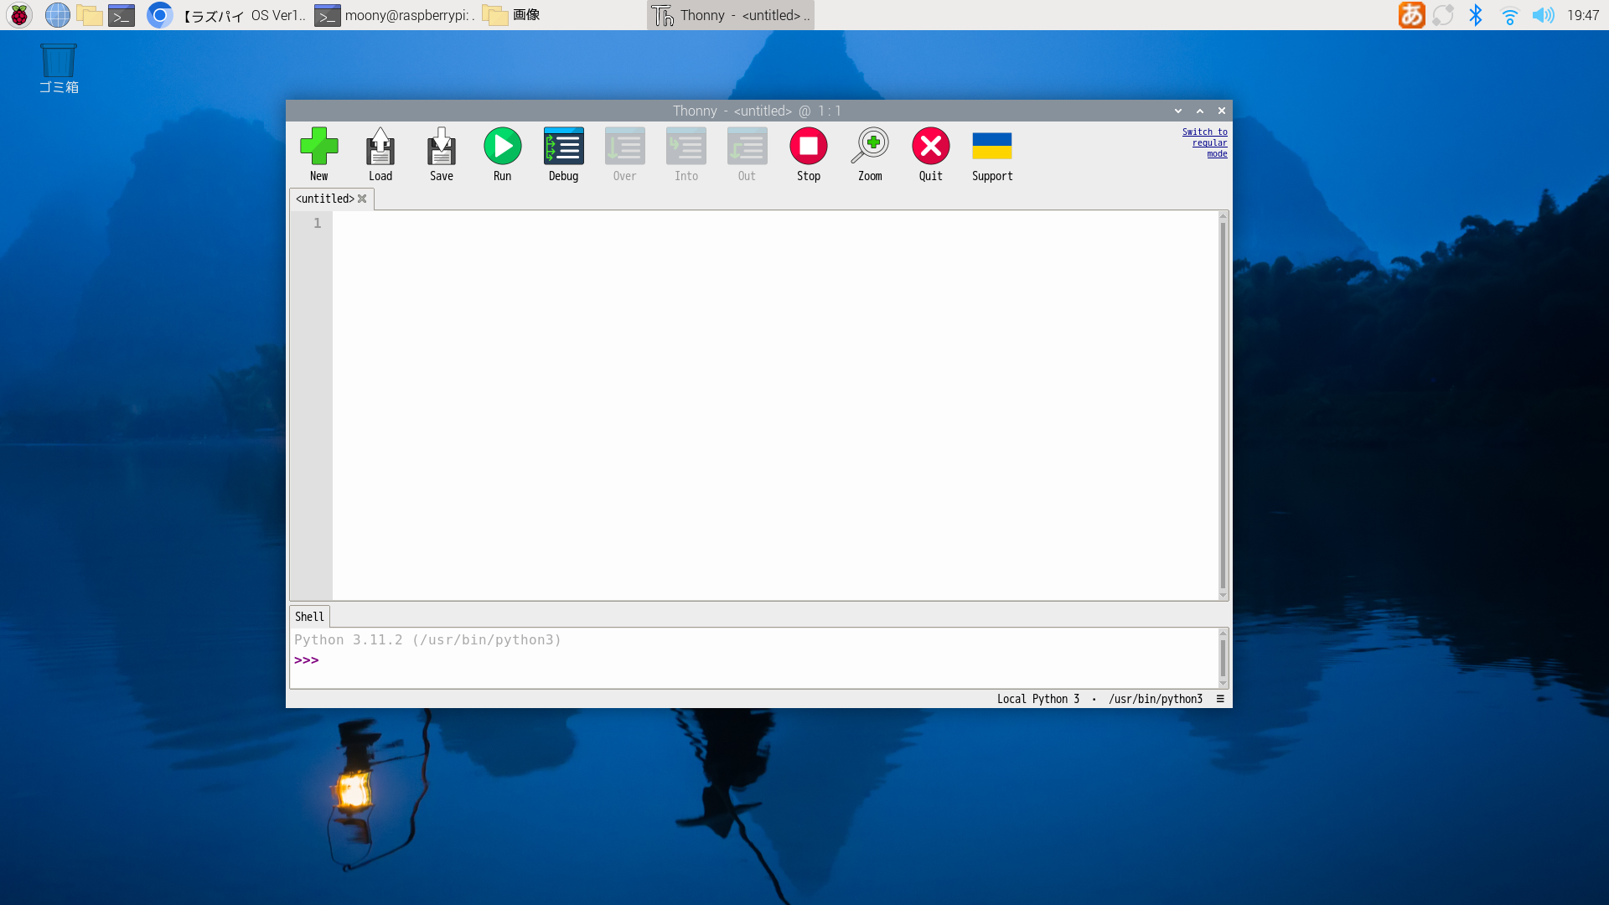Viewport: 1609px width, 905px height.
Task: Open a file with Load icon
Action: coord(380,147)
